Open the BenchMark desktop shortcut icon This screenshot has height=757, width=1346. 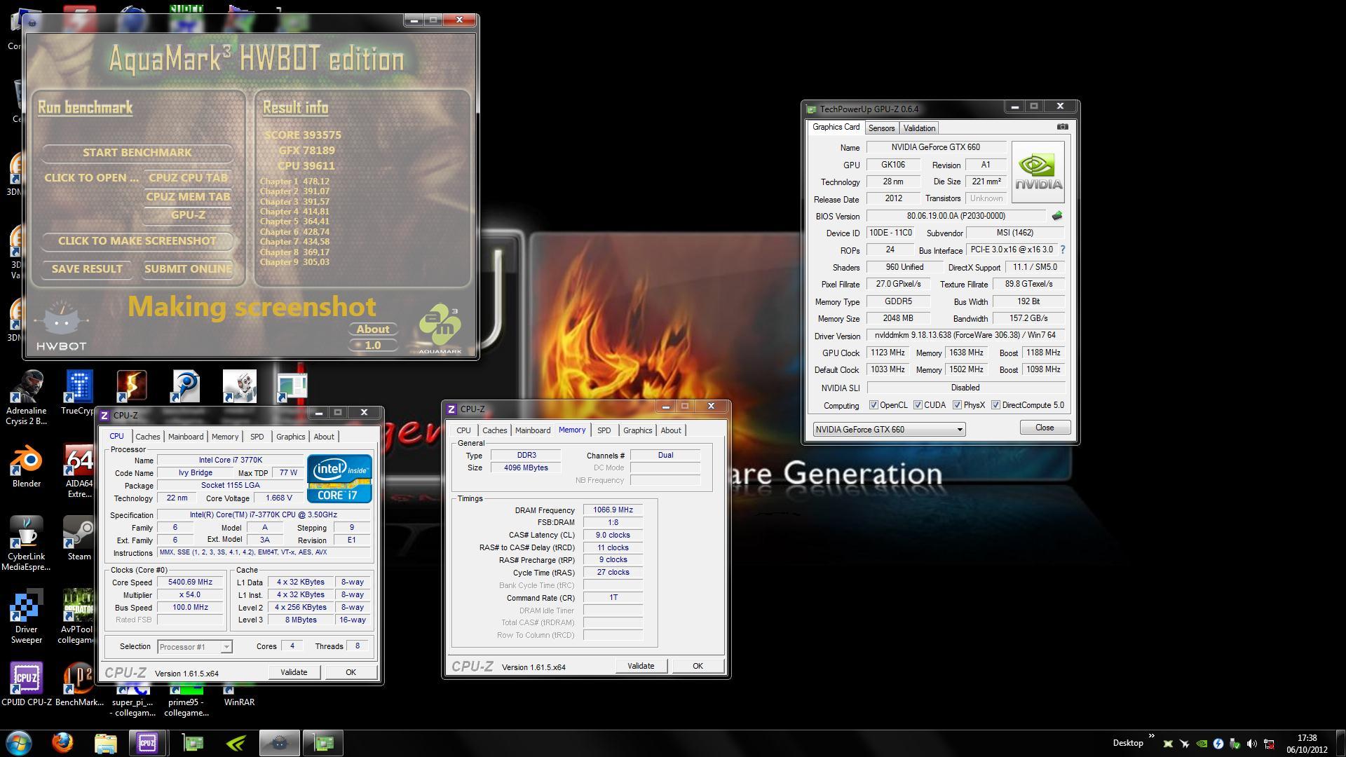pos(79,683)
